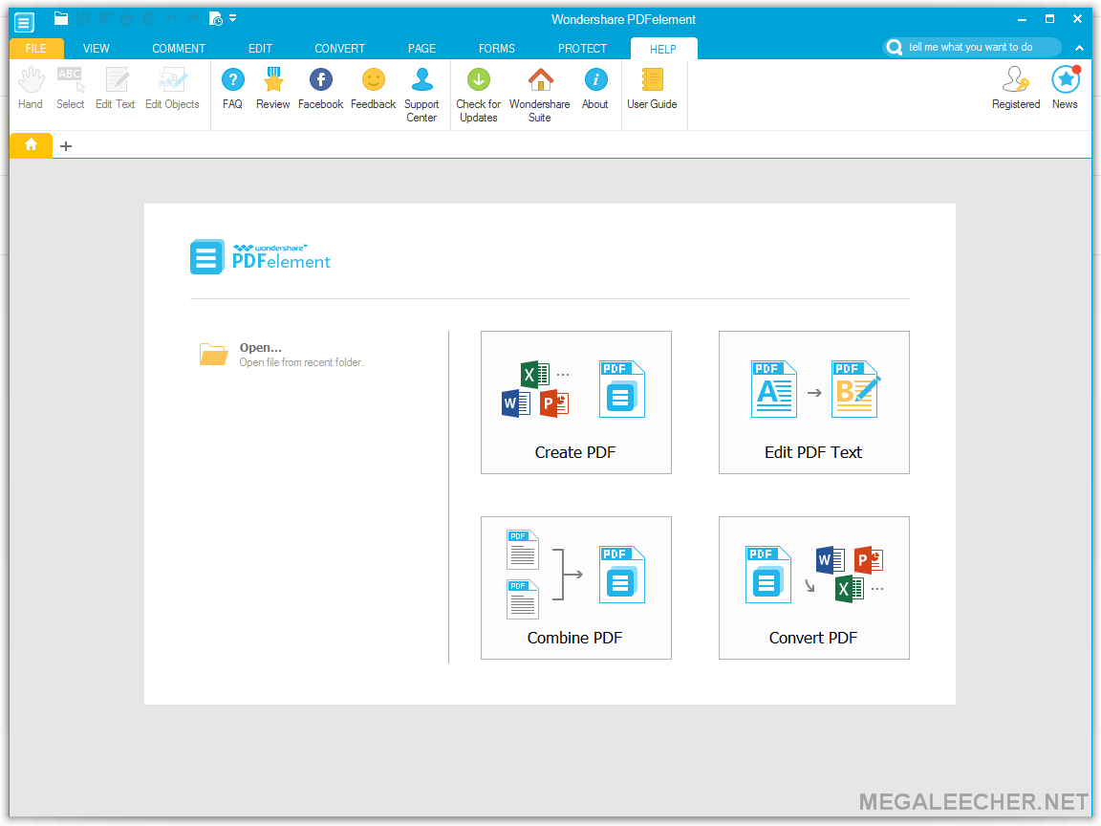This screenshot has width=1101, height=826.
Task: Switch to the EDIT tab
Action: coord(261,49)
